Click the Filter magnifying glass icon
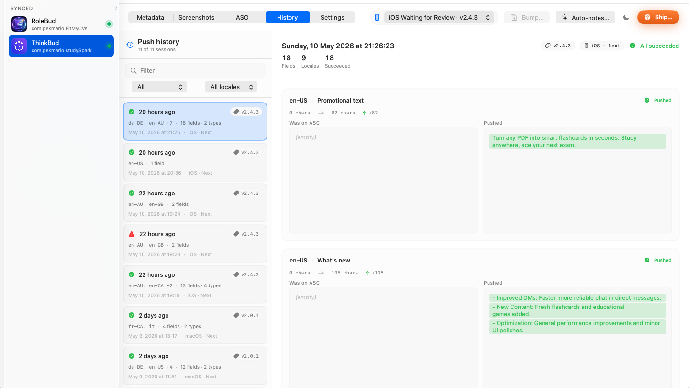This screenshot has height=388, width=689. [x=133, y=70]
